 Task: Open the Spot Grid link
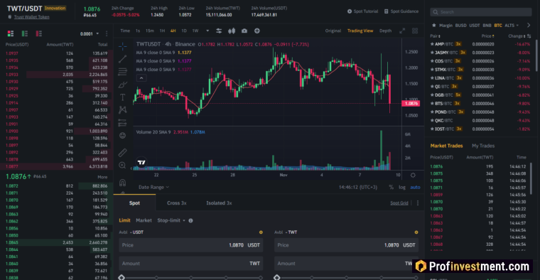pos(399,203)
